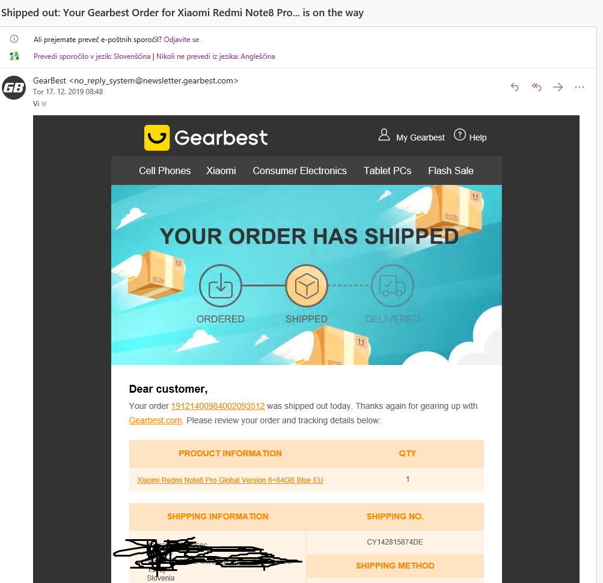Go to Consumer Electronics category
The image size is (603, 583).
(x=299, y=171)
